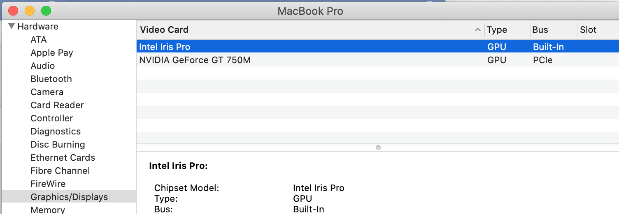Click the split pane divider handle
The height and width of the screenshot is (214, 619).
[378, 148]
